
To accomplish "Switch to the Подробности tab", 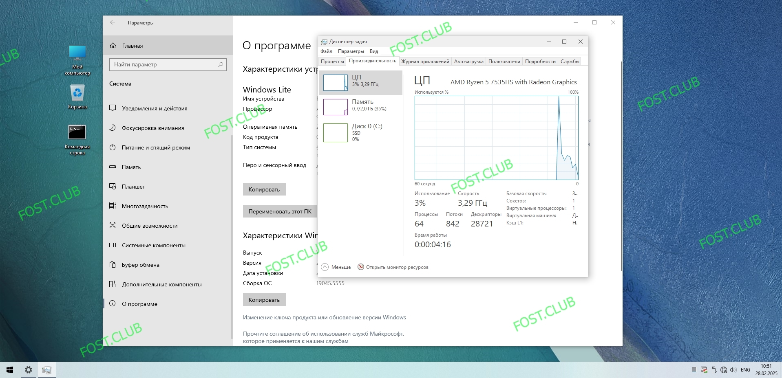I will (540, 62).
